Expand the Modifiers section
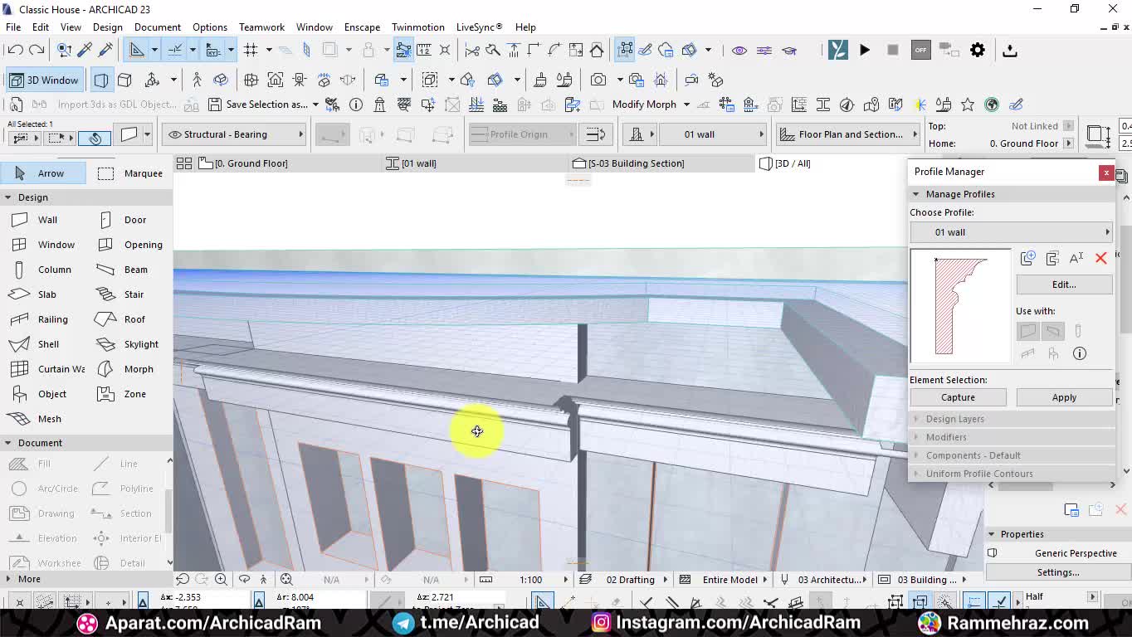Screen dimensions: 1132x637 coord(945,437)
